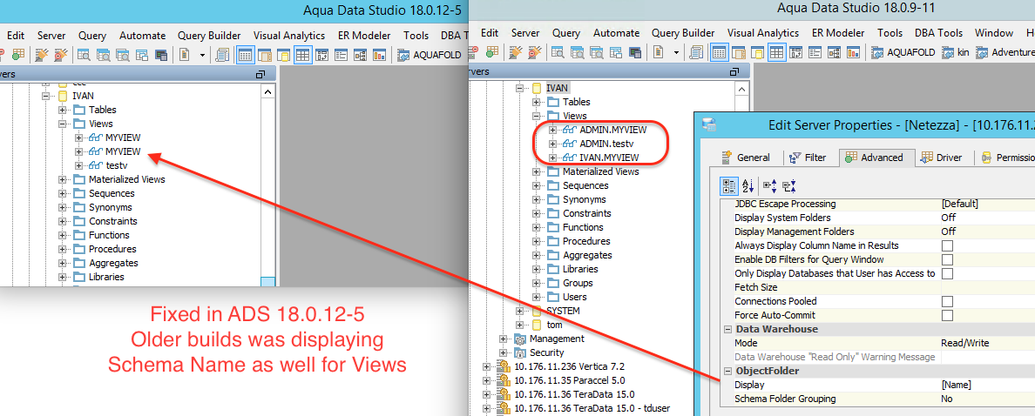The height and width of the screenshot is (416, 1035).
Task: Click the orange plug connect icon in the left toolbar
Action: [x=42, y=55]
